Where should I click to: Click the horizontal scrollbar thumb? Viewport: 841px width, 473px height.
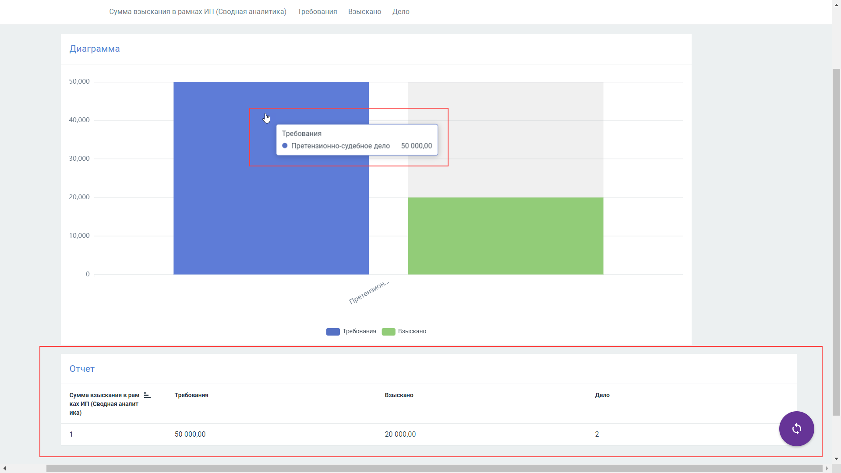click(434, 468)
